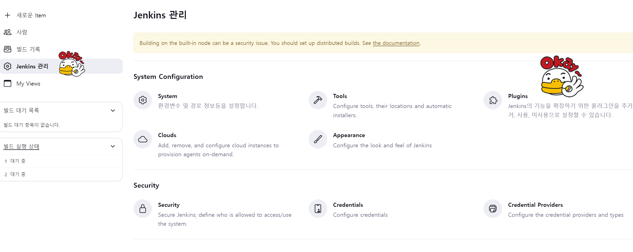Open the Credentials title
The image size is (633, 252).
348,205
